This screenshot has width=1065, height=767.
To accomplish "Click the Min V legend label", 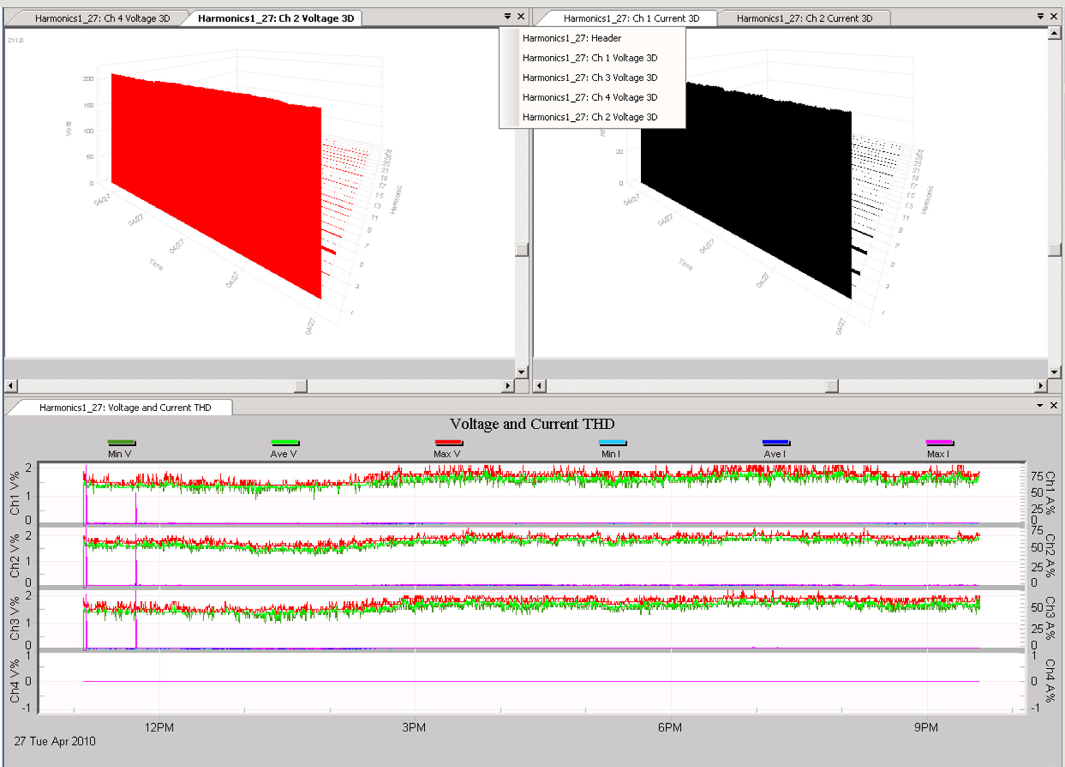I will (120, 454).
